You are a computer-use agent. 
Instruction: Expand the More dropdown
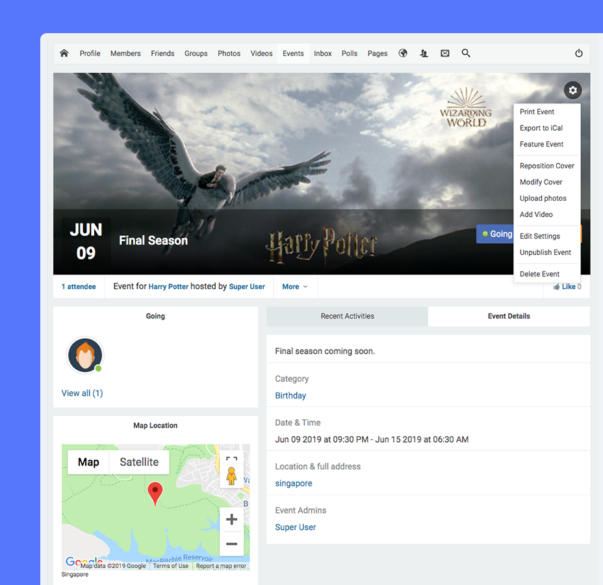(x=295, y=287)
